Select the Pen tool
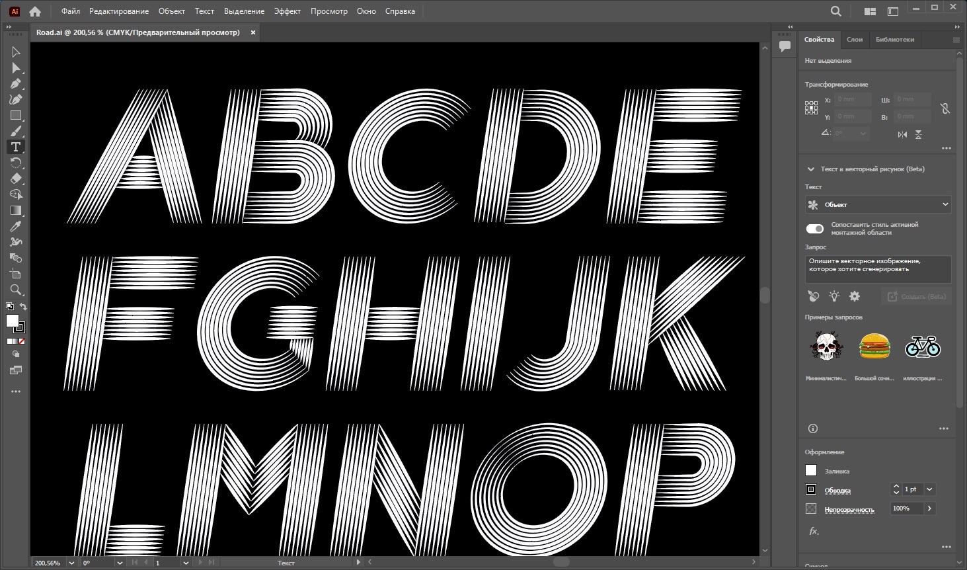Image resolution: width=967 pixels, height=570 pixels. click(x=16, y=84)
